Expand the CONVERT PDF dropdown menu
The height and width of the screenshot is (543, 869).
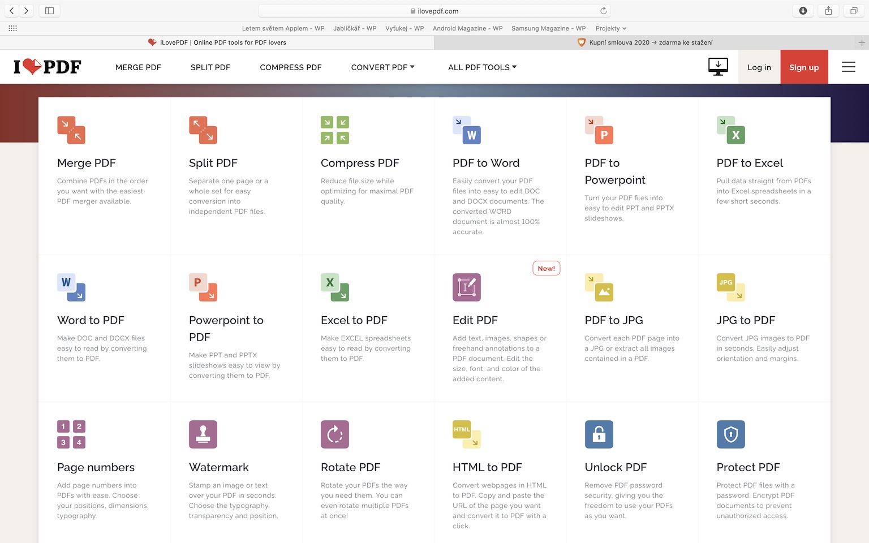pos(382,67)
